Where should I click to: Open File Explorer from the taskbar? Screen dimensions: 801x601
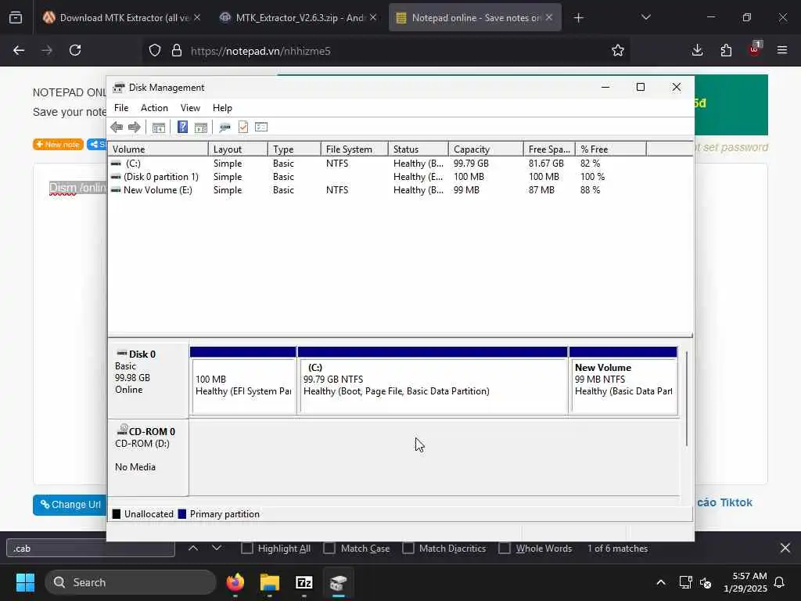coord(270,582)
